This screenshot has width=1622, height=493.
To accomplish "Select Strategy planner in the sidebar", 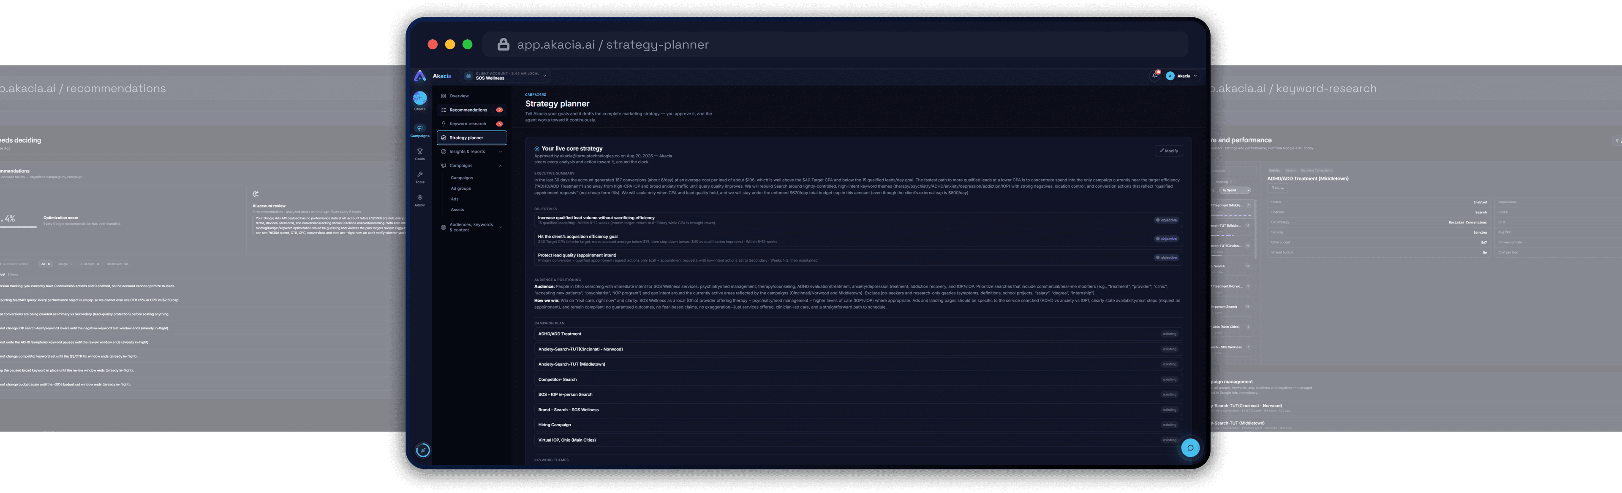I will pos(472,138).
